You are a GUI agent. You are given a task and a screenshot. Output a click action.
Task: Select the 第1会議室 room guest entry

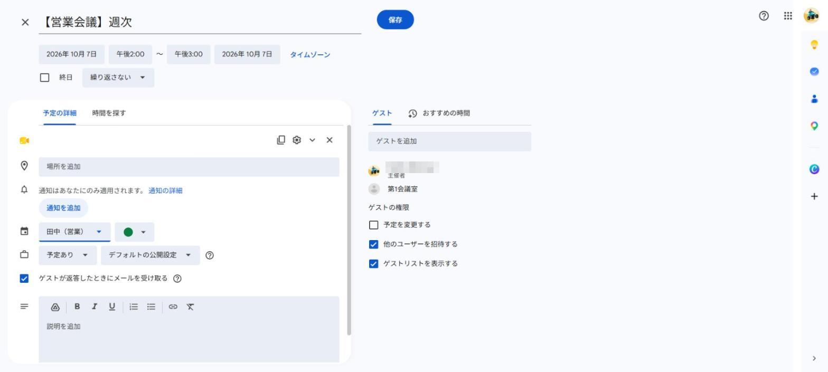click(x=402, y=189)
